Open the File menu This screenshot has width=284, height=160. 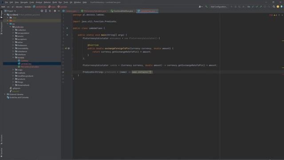tap(7, 2)
